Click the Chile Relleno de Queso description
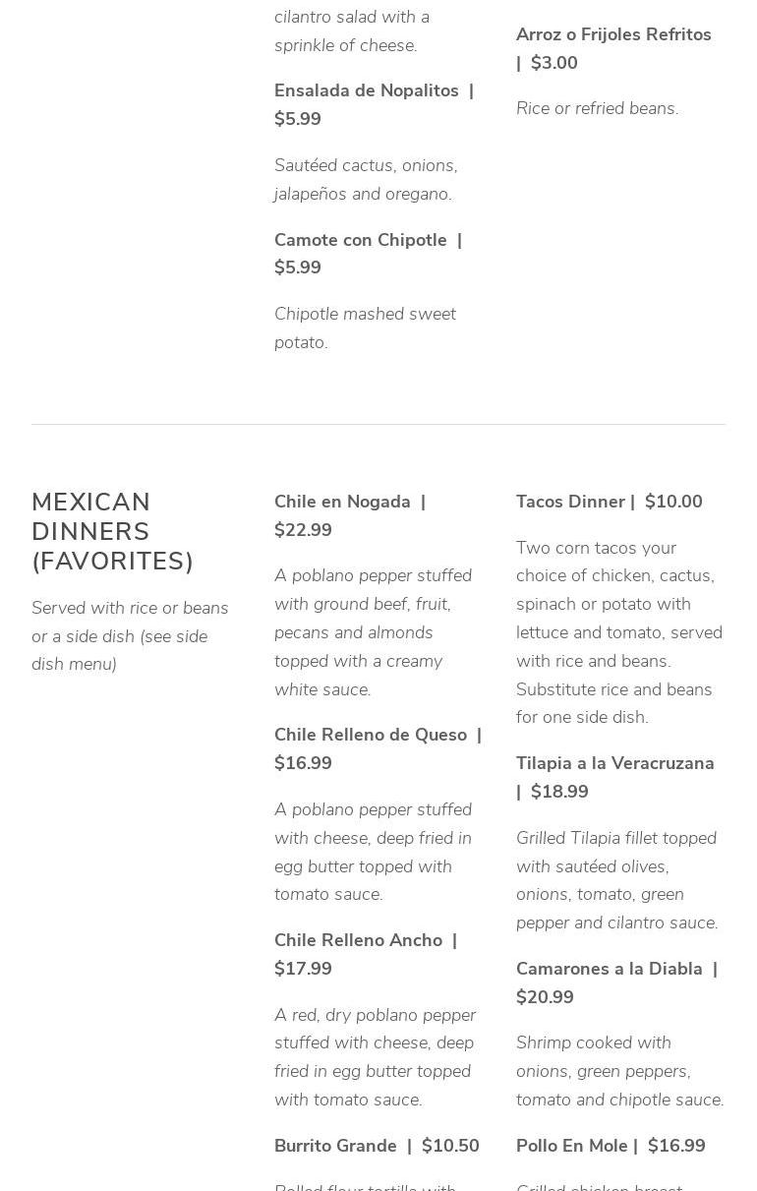The image size is (757, 1191). pyautogui.click(x=373, y=852)
